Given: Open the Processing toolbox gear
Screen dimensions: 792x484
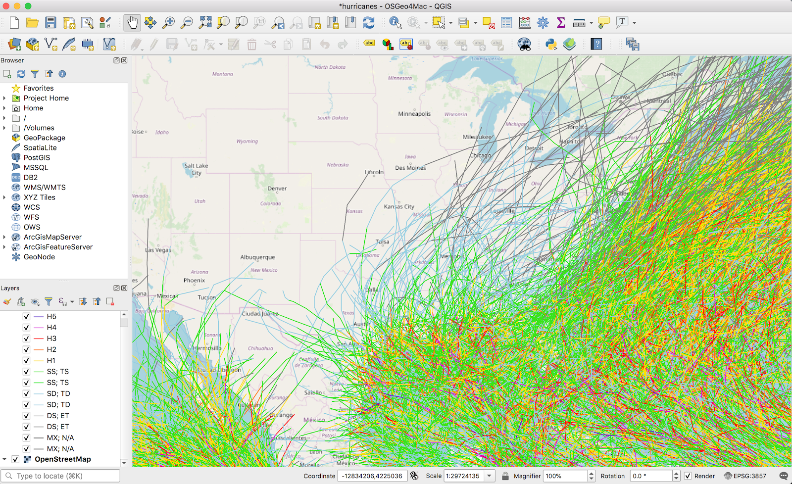Looking at the screenshot, I should [x=543, y=23].
